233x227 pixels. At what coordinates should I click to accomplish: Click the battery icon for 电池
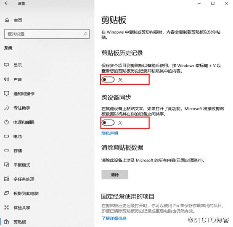6,136
